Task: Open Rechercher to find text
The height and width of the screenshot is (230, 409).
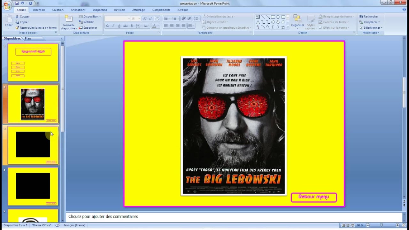Action: [x=368, y=17]
